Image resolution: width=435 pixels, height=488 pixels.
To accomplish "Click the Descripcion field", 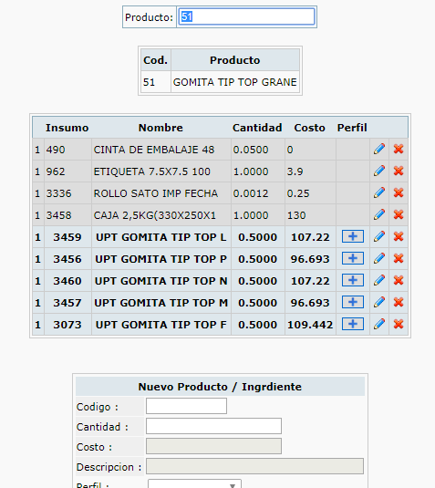I will (254, 466).
